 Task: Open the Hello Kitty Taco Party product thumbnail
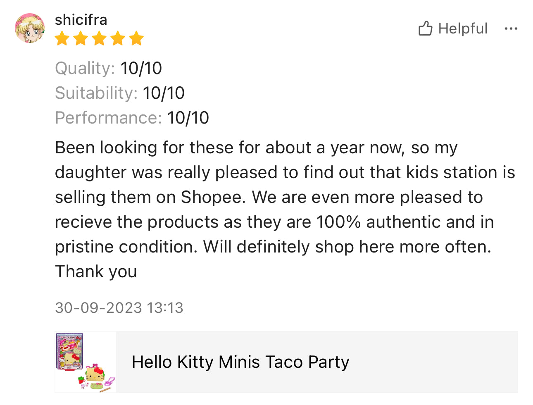(86, 362)
